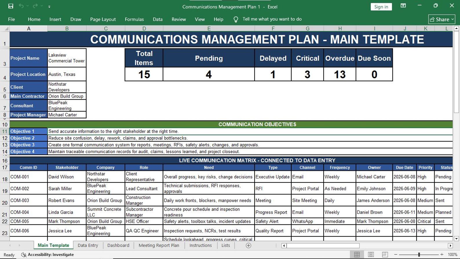Open the Undo history dropdown arrow
Viewport: 460px width, 259px height.
[x=28, y=6]
